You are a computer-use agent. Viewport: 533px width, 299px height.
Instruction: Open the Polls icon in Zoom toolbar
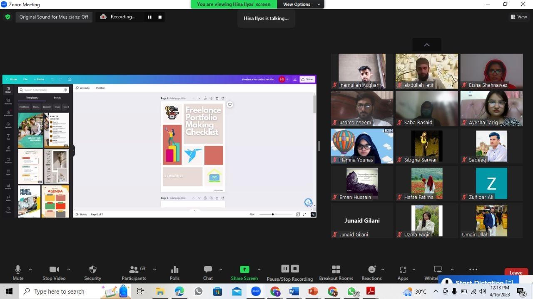pyautogui.click(x=174, y=270)
